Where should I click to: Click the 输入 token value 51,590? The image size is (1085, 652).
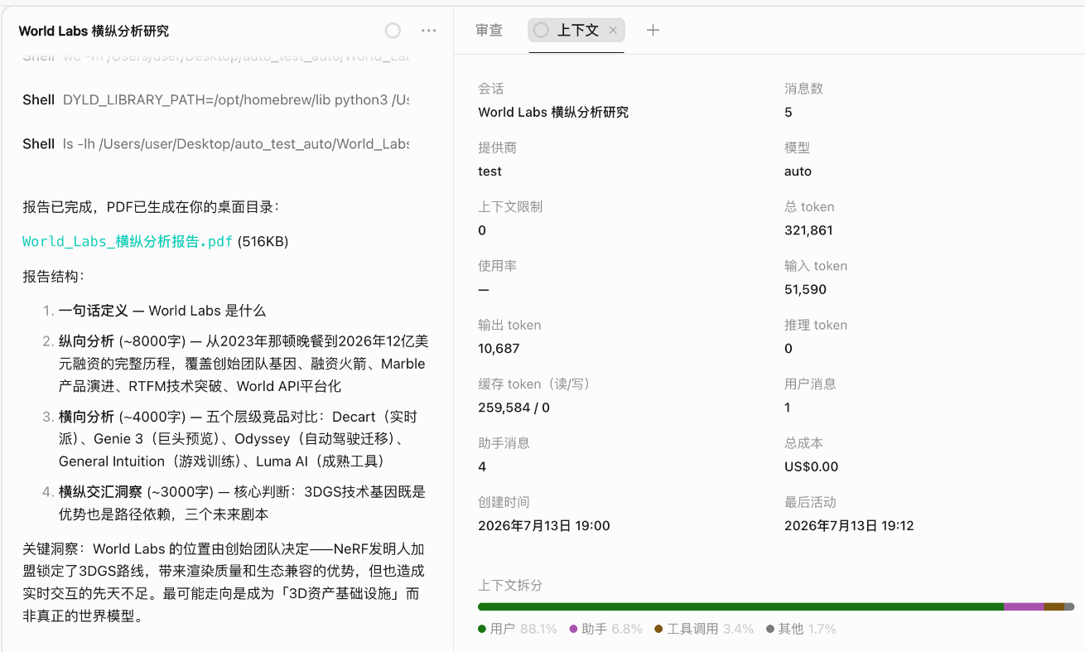[805, 289]
